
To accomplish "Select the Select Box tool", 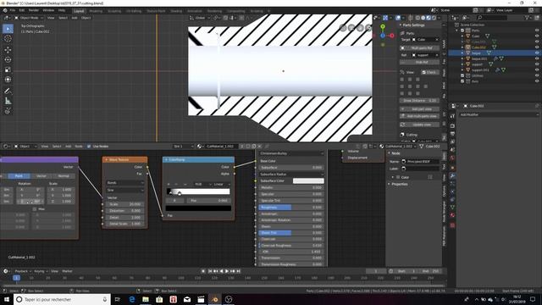I will (8, 29).
